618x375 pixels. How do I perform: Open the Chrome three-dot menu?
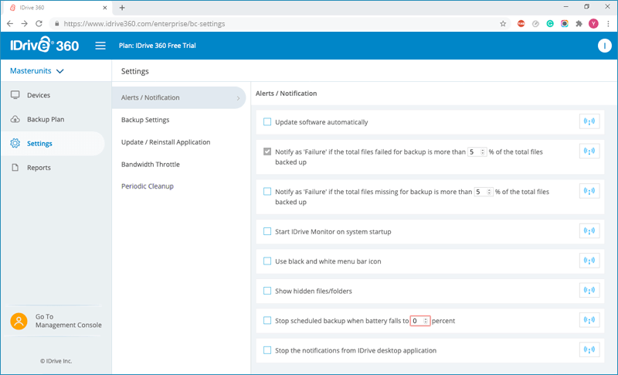pyautogui.click(x=608, y=24)
